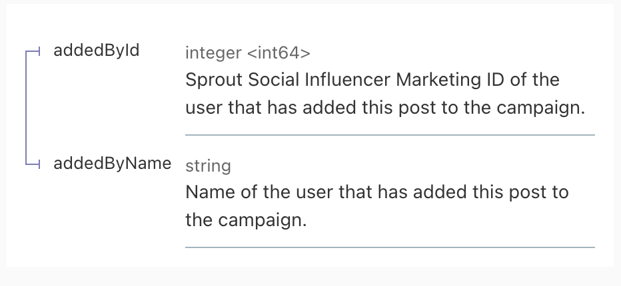Click the "integer" type label
The height and width of the screenshot is (286, 621).
213,53
